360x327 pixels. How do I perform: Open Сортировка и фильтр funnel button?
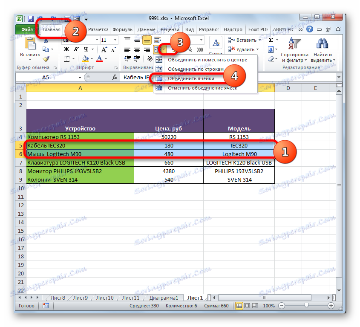tap(294, 50)
